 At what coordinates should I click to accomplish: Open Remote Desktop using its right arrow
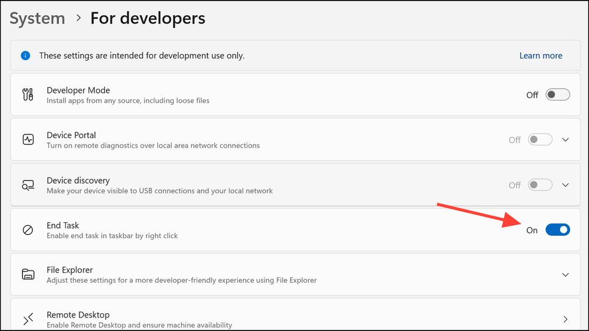click(x=565, y=319)
